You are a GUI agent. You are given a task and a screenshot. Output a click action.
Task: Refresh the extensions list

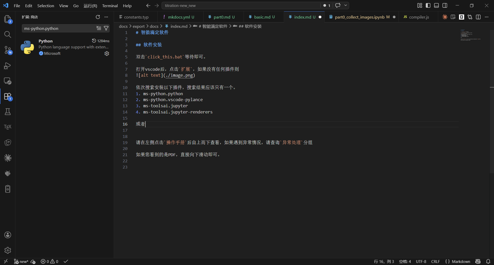98,17
